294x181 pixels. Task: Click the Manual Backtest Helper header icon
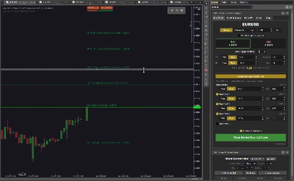[x=216, y=152]
